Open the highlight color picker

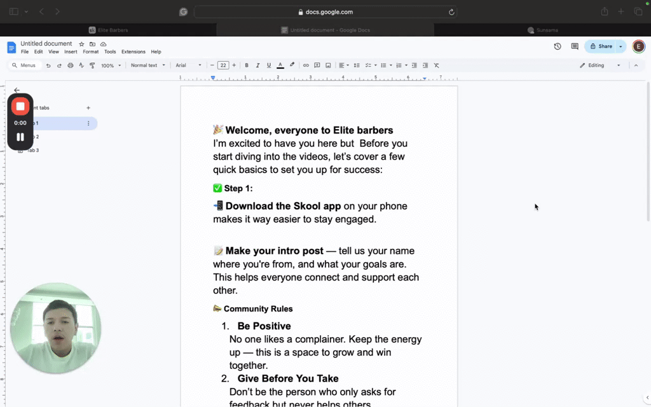pyautogui.click(x=292, y=66)
